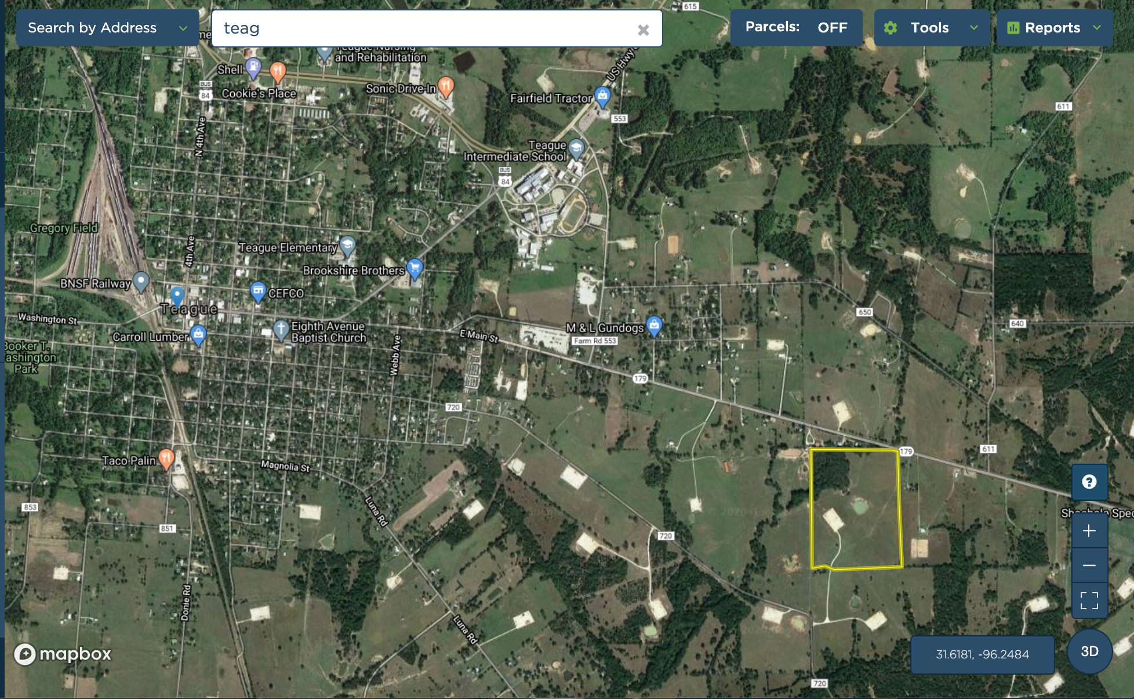Zoom out with the minus button
Image resolution: width=1134 pixels, height=699 pixels.
[x=1089, y=565]
